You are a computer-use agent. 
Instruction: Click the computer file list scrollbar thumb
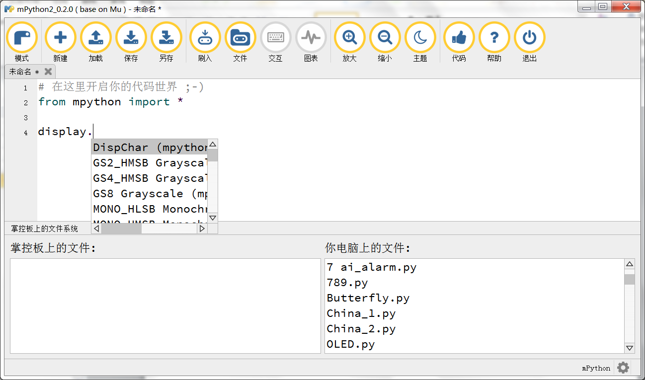(630, 279)
